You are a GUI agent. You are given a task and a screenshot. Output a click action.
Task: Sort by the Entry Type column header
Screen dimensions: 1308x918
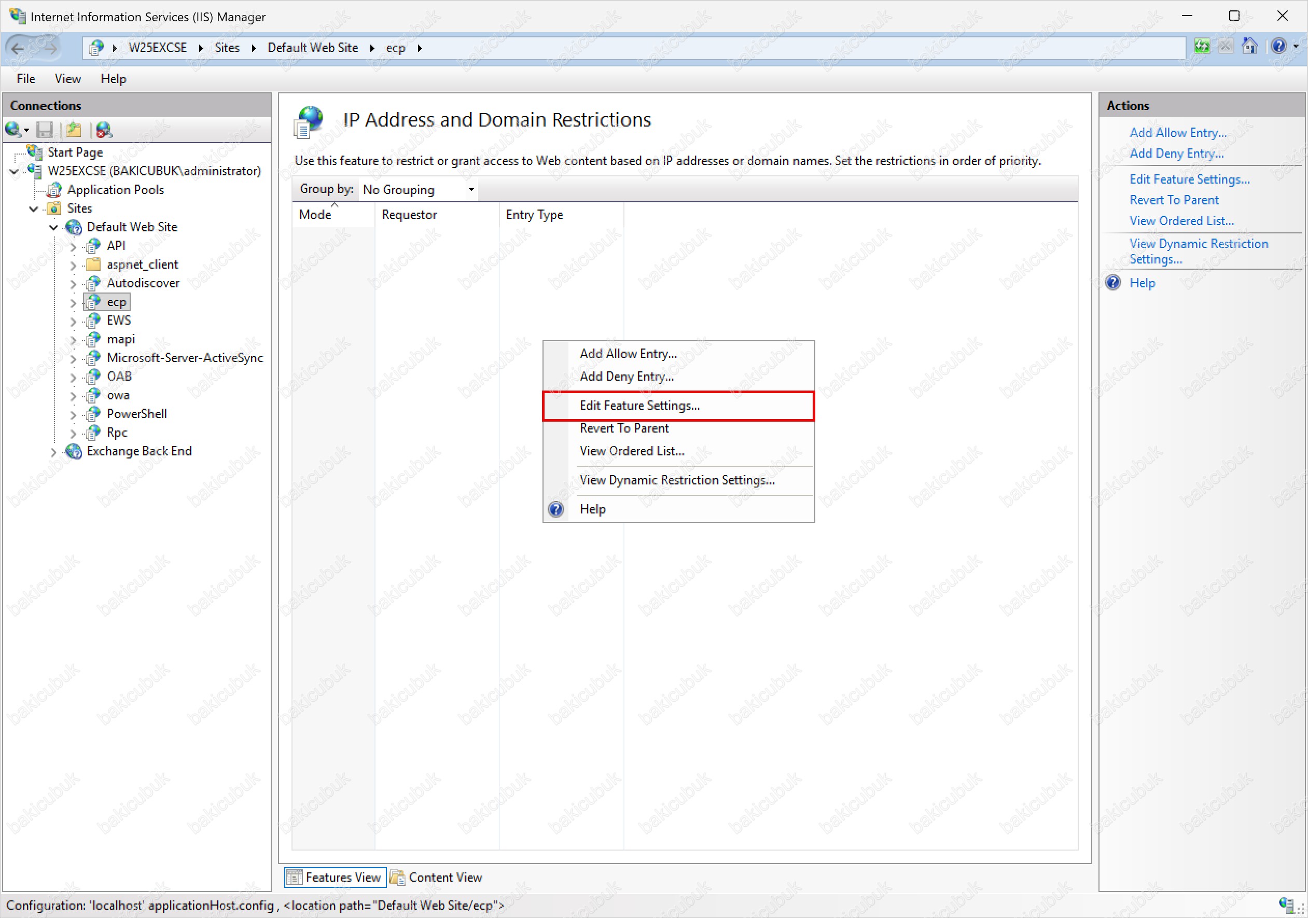tap(561, 214)
